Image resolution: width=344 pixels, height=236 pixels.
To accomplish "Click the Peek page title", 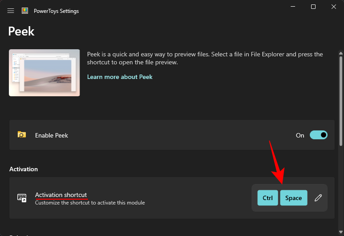I will point(21,31).
